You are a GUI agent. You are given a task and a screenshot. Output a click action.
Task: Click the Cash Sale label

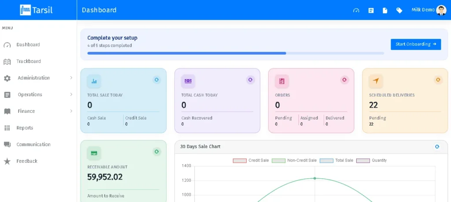(96, 118)
